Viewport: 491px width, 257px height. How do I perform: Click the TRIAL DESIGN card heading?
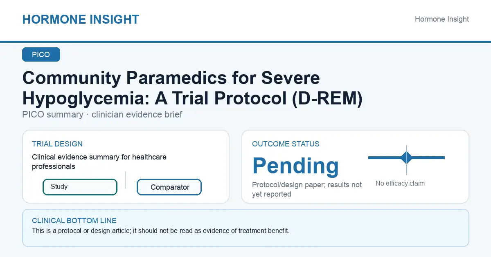click(57, 144)
